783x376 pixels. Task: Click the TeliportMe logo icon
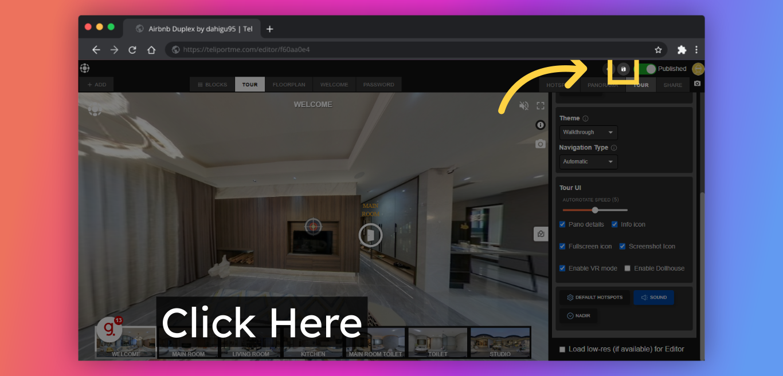(x=85, y=68)
